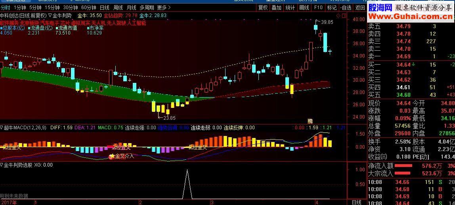Click the star icon beside 金叉介入

112,156
